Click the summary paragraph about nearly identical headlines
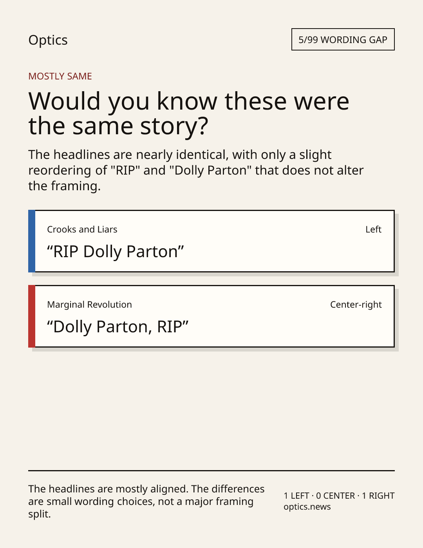 196,170
